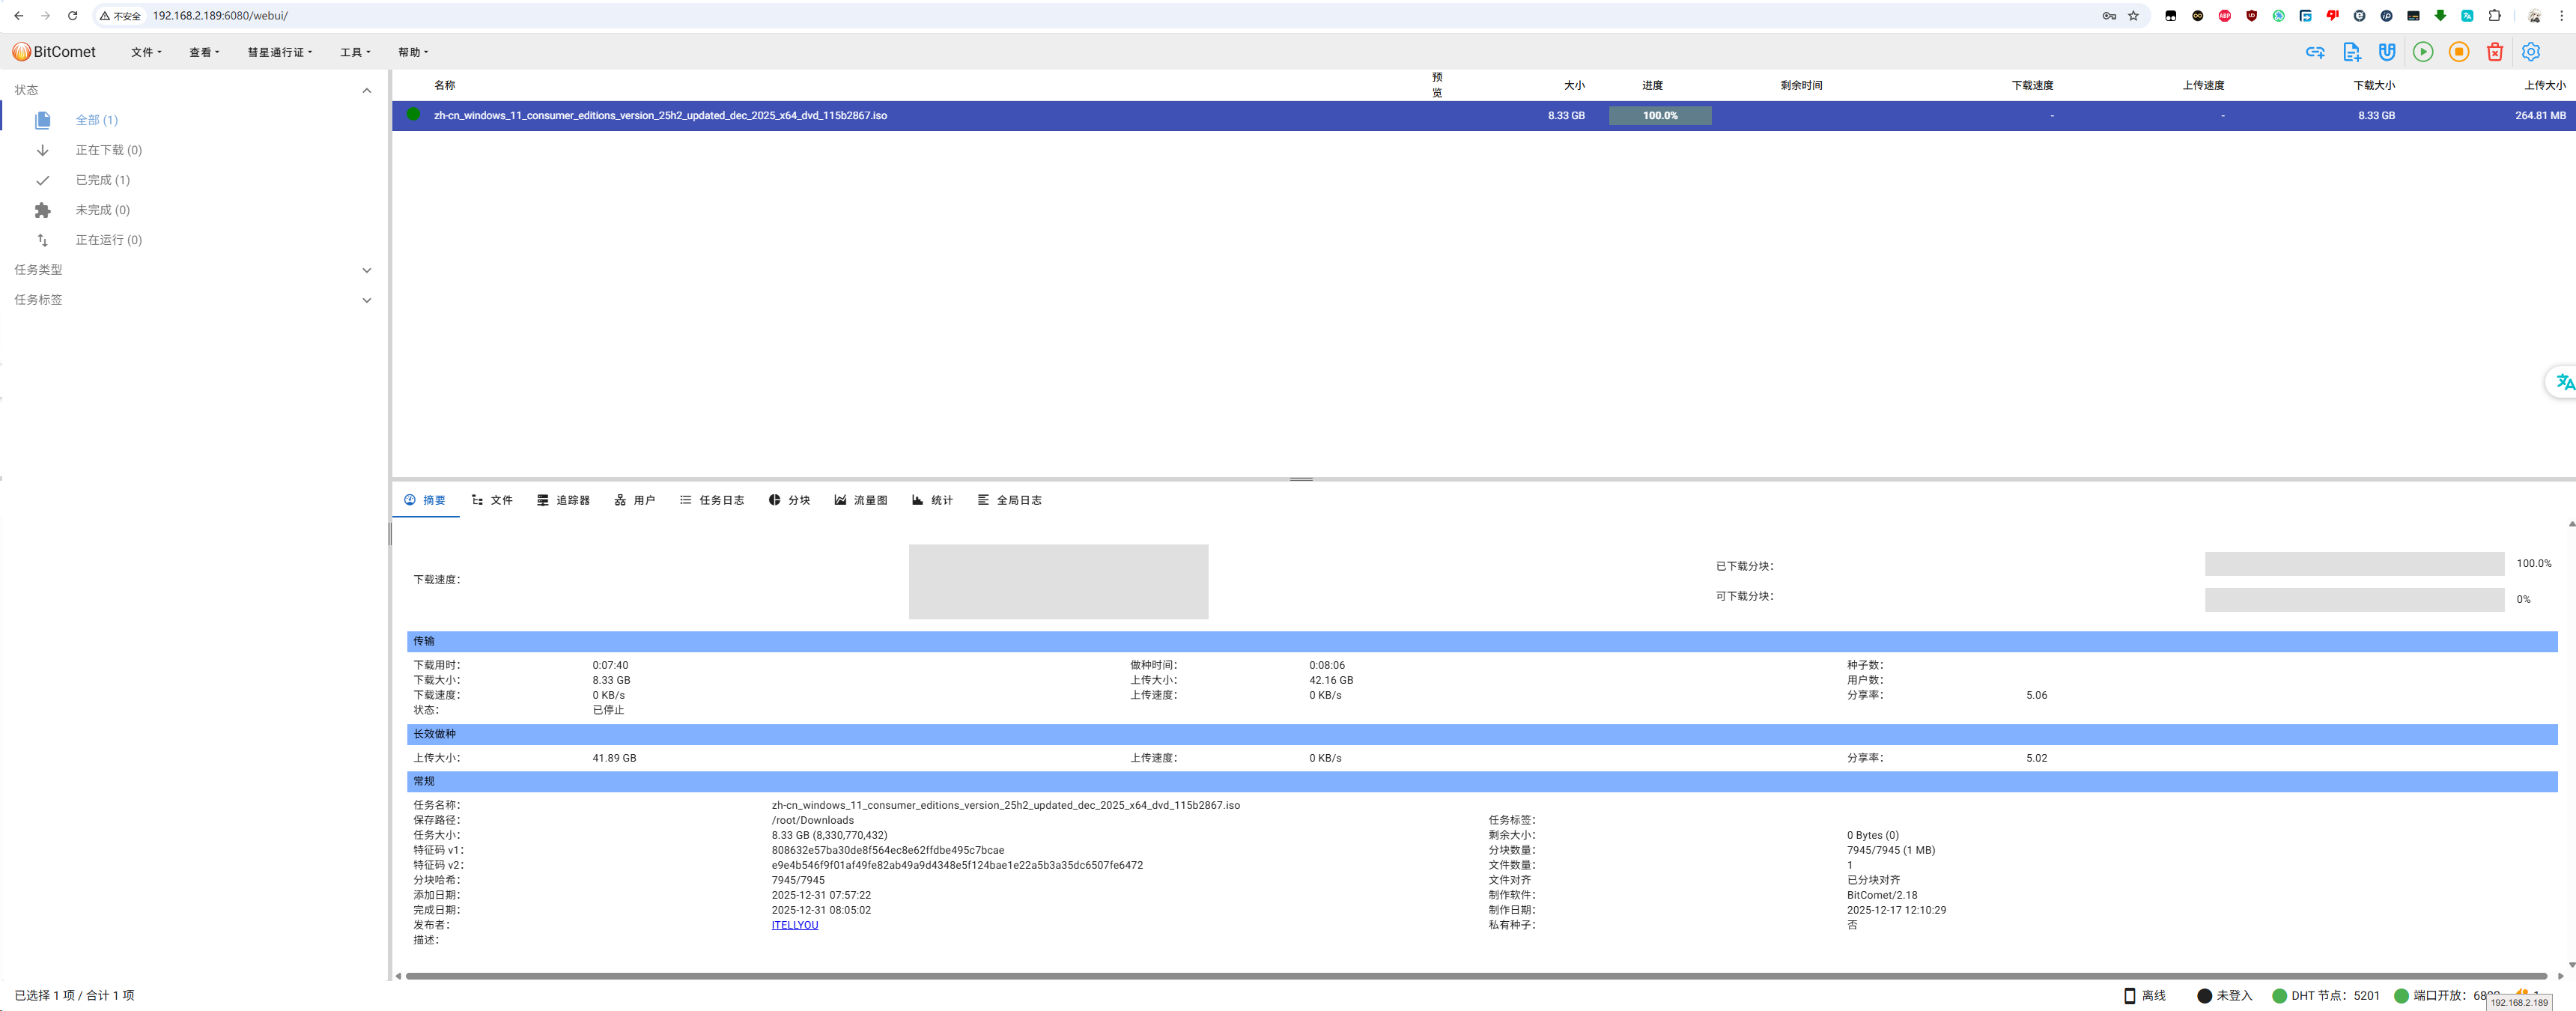Open the 工具 menu
2576x1011 pixels.
click(x=355, y=52)
